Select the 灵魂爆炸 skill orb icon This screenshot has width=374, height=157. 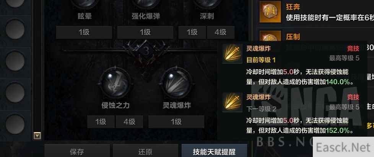pyautogui.click(x=177, y=83)
